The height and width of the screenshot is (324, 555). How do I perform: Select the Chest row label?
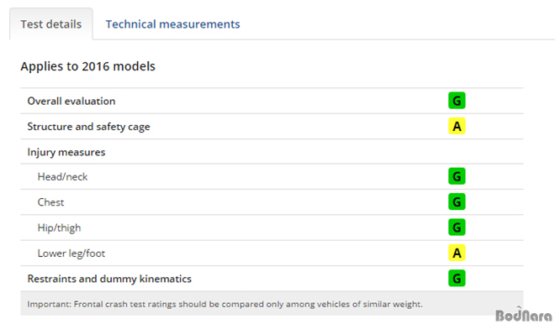(50, 202)
